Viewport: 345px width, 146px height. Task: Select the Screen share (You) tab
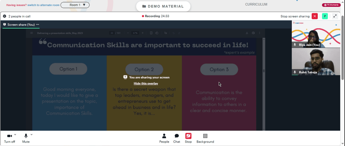(x=21, y=25)
